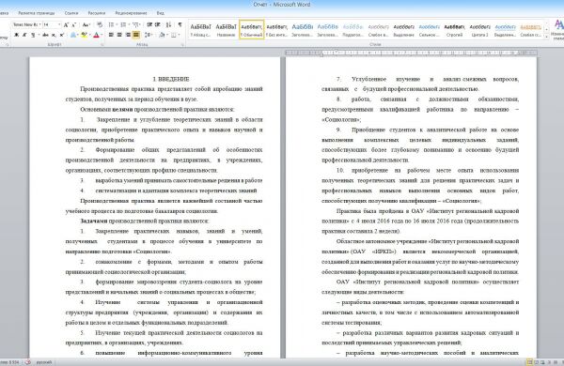Apply the Без интервала style

tap(277, 29)
